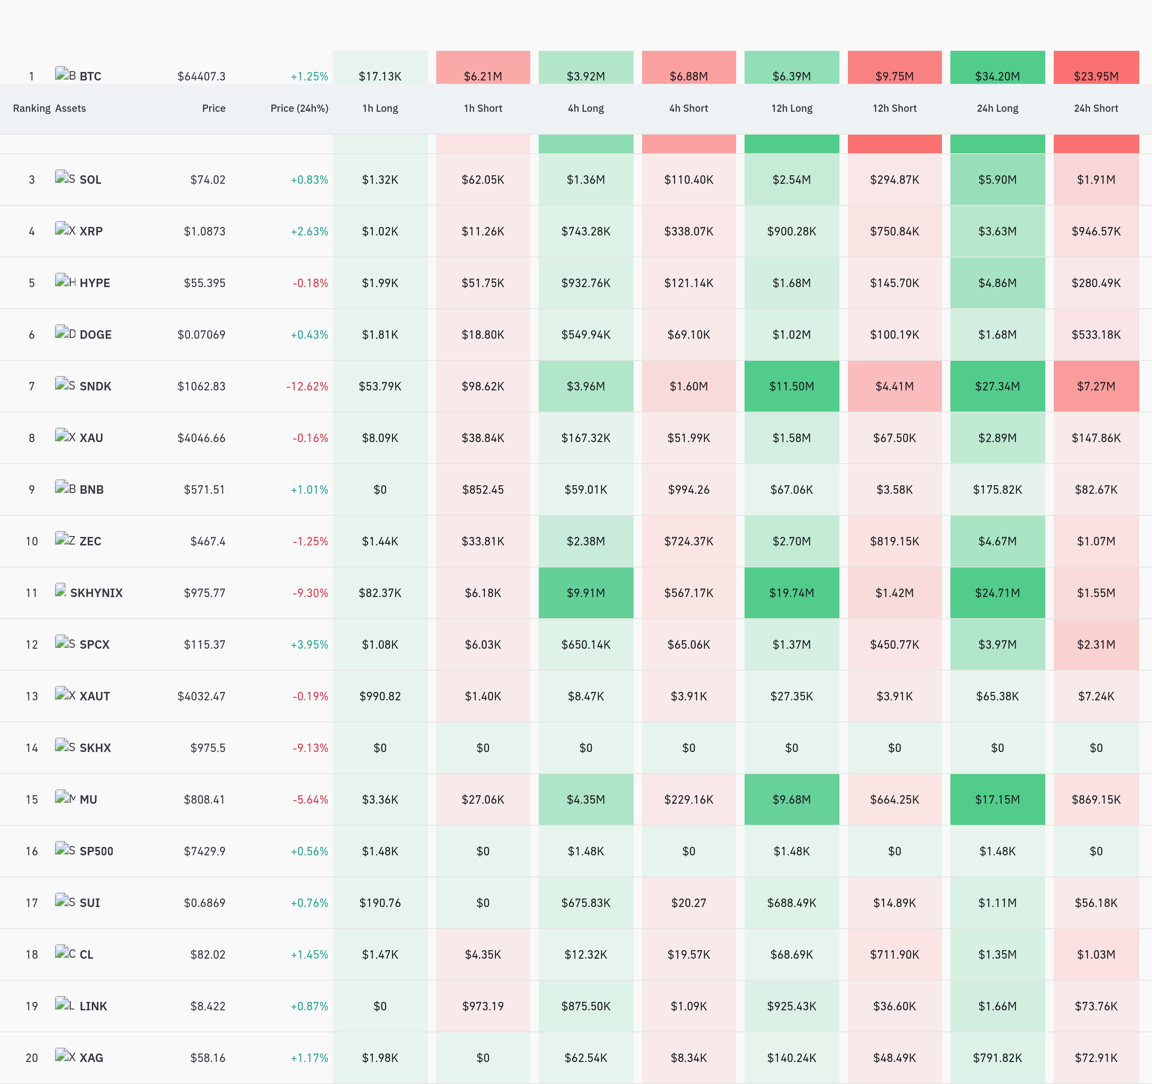Select SNDK 24h Short $7.27M cell
This screenshot has width=1152, height=1084.
pyautogui.click(x=1096, y=387)
